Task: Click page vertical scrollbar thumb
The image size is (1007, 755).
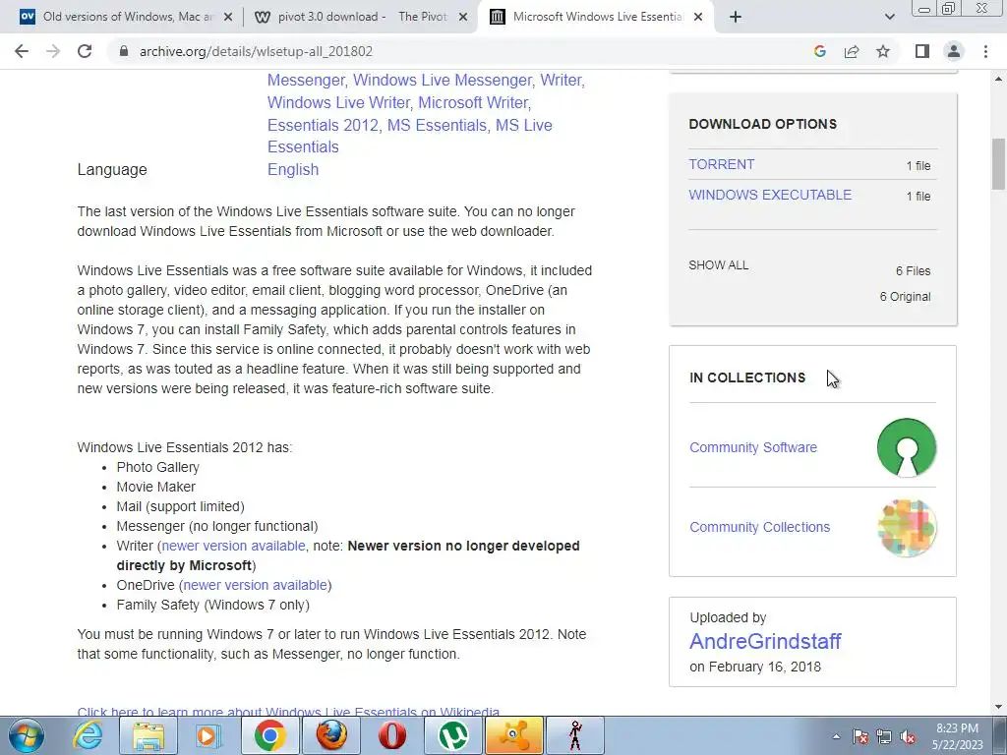Action: 997,164
